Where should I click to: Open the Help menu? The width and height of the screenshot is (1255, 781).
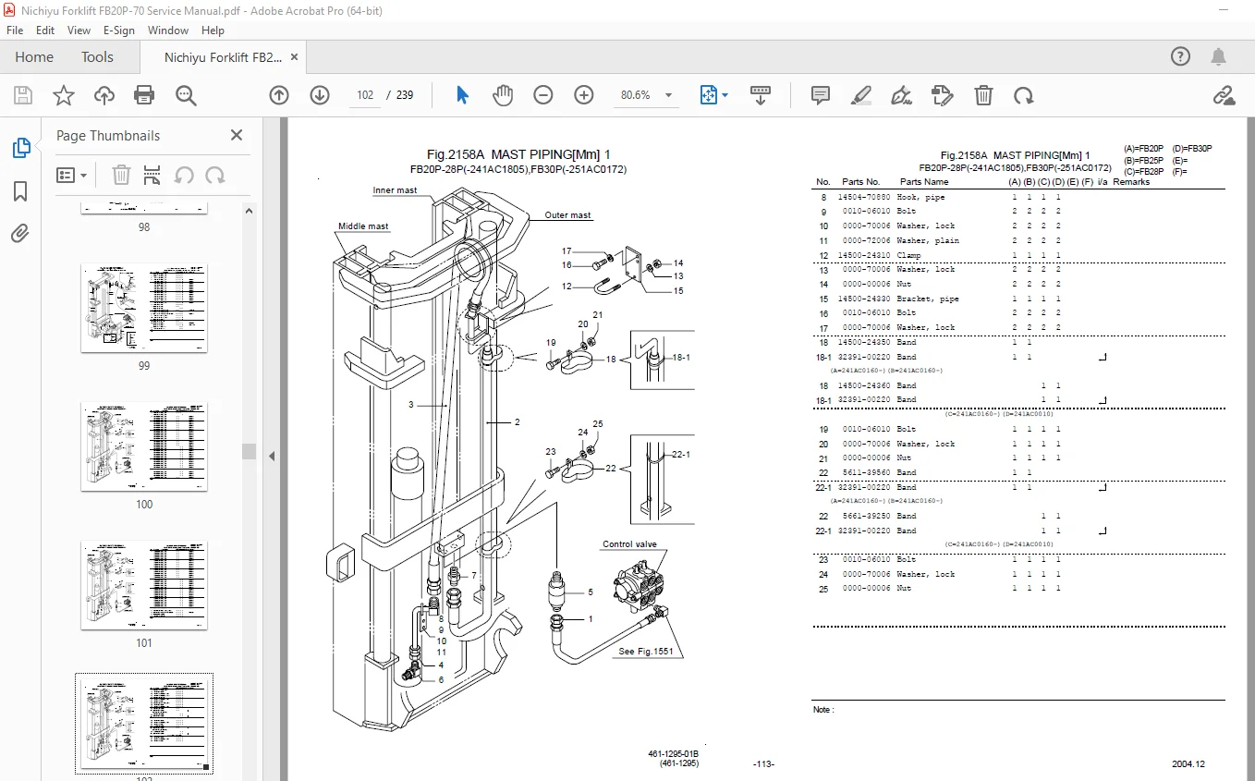click(x=213, y=31)
